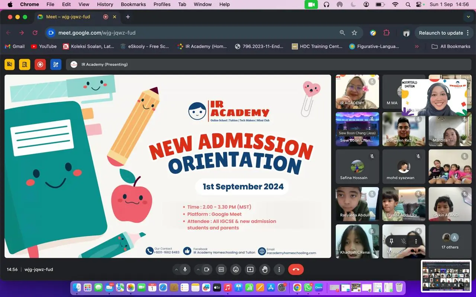Open a new tab with plus button

[x=128, y=17]
